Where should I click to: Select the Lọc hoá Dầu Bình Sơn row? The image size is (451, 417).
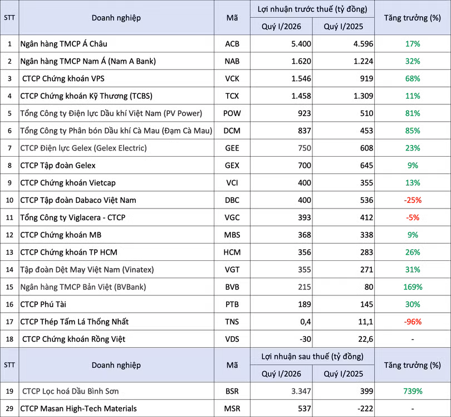(x=70, y=391)
